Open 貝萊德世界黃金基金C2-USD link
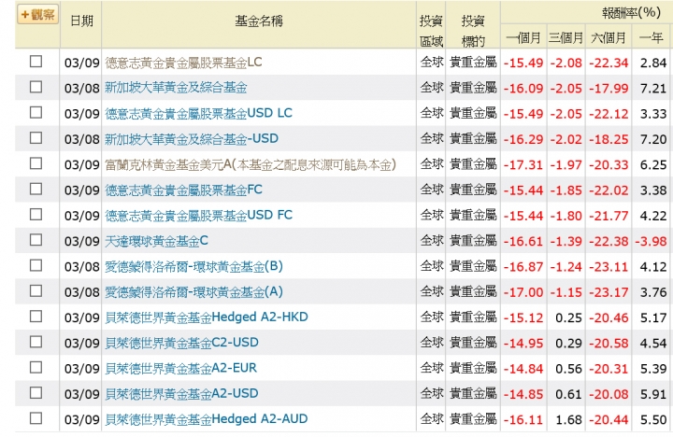 point(182,343)
